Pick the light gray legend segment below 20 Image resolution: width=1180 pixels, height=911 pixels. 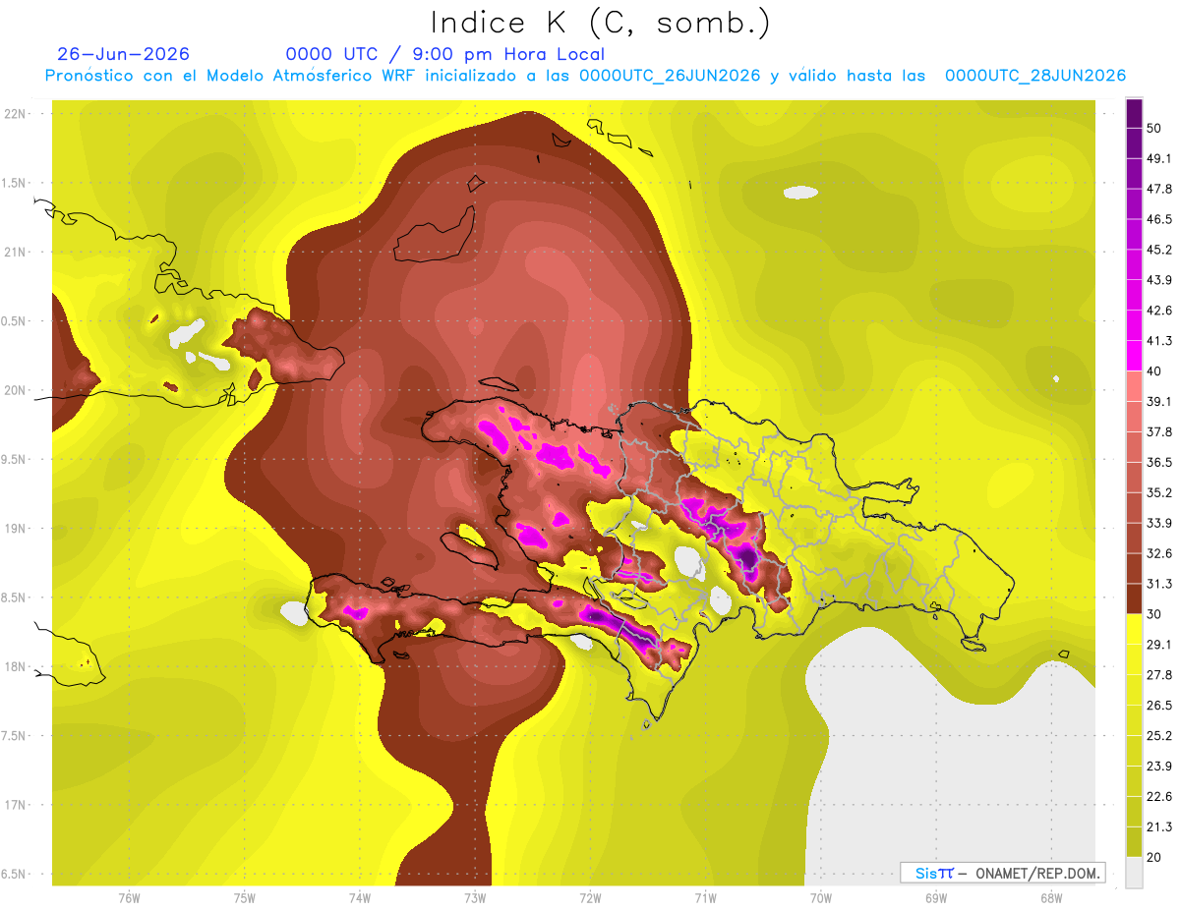pyautogui.click(x=1134, y=873)
